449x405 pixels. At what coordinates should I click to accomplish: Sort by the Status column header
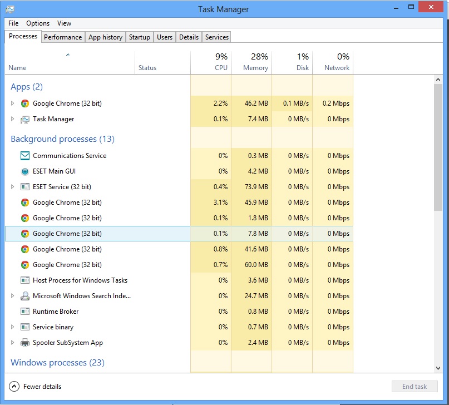162,63
